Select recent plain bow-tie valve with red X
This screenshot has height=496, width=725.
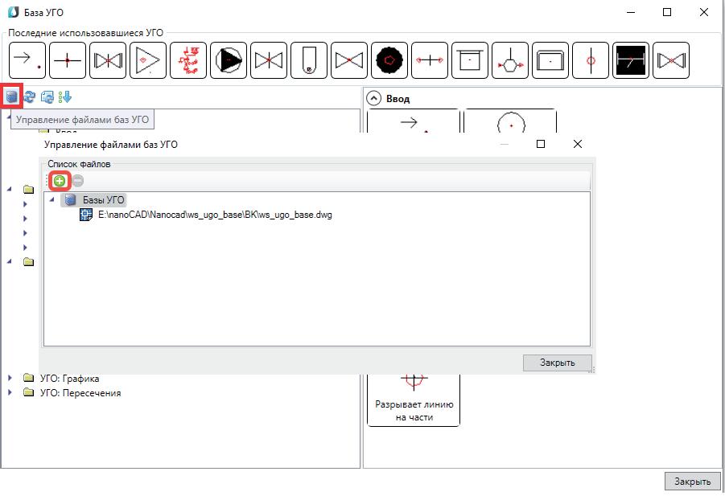click(x=349, y=60)
